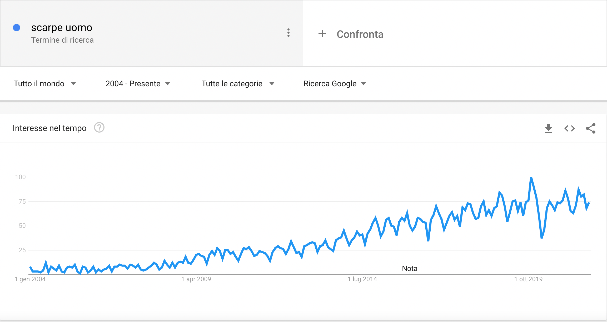Click the 100 peak point on the chart line
This screenshot has width=607, height=322.
click(531, 178)
